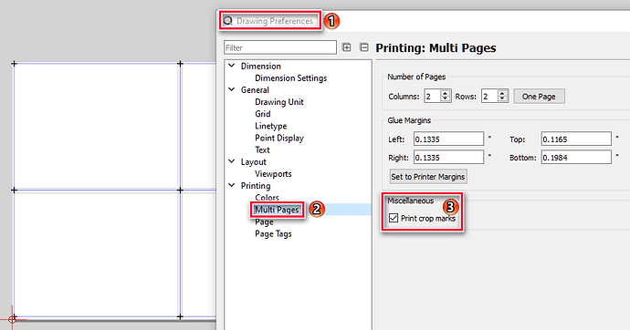Click the Expand All icon beside Filter
The height and width of the screenshot is (330, 630).
346,47
